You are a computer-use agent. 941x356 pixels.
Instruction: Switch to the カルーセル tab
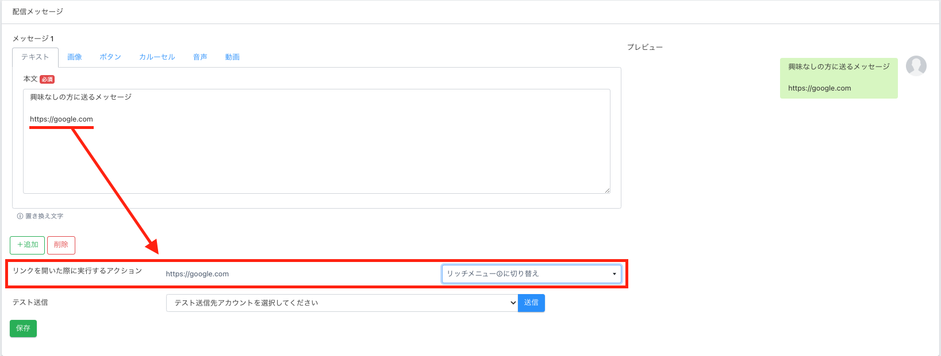point(157,57)
